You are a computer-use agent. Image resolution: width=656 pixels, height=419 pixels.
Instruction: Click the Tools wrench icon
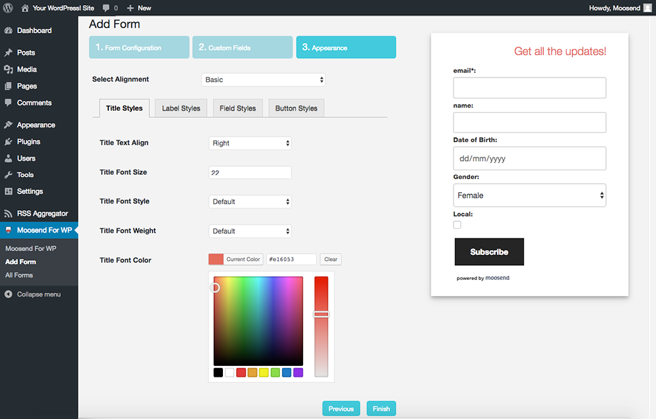[8, 175]
